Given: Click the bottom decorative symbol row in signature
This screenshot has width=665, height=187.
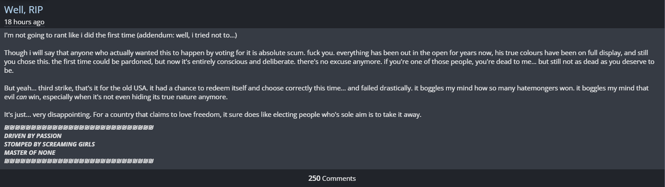Looking at the screenshot, I should point(79,161).
